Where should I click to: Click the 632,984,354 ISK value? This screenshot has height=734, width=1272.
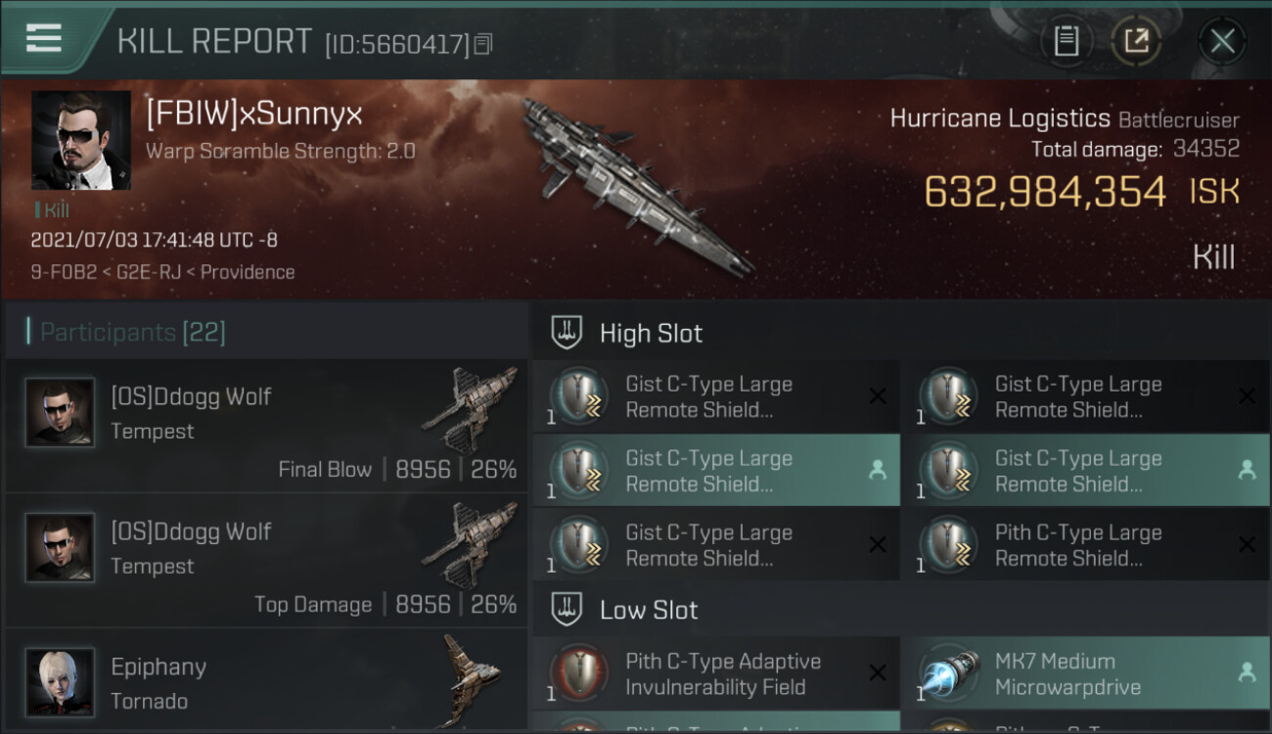pos(1081,192)
